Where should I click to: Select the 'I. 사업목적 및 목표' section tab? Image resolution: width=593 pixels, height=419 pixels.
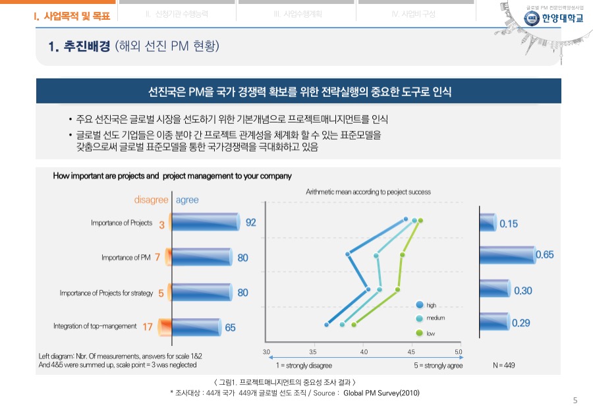pos(72,16)
